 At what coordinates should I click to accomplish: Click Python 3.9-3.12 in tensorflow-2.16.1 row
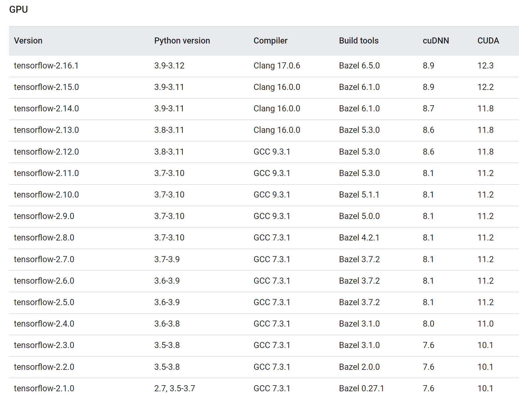point(169,66)
